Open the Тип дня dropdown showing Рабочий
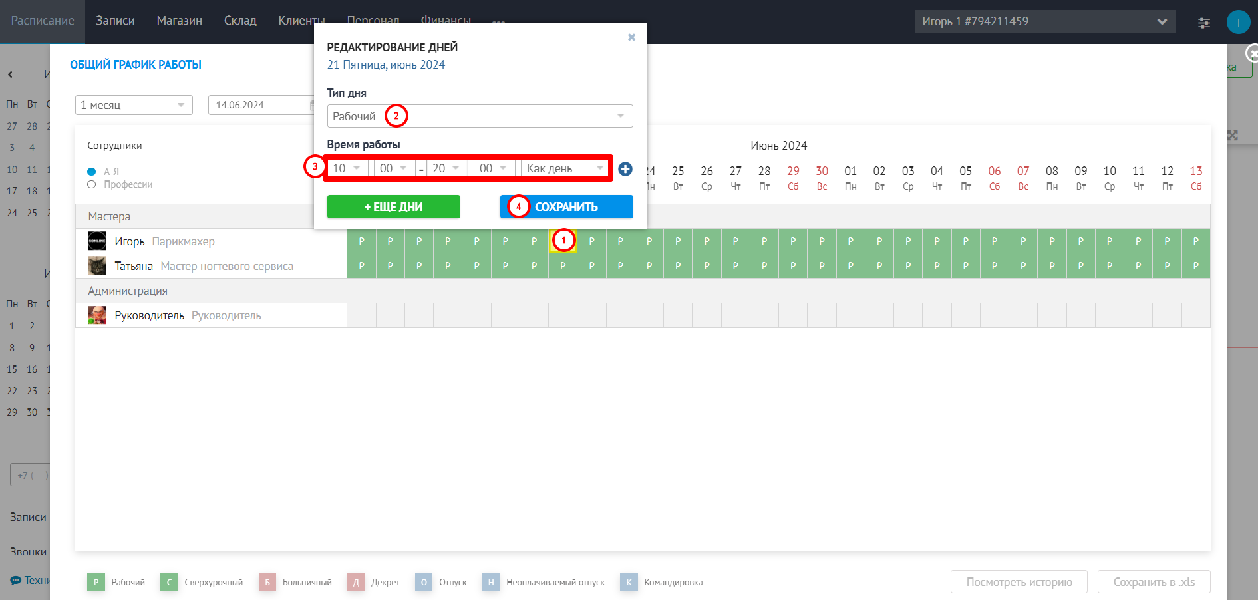Image resolution: width=1258 pixels, height=600 pixels. 480,116
